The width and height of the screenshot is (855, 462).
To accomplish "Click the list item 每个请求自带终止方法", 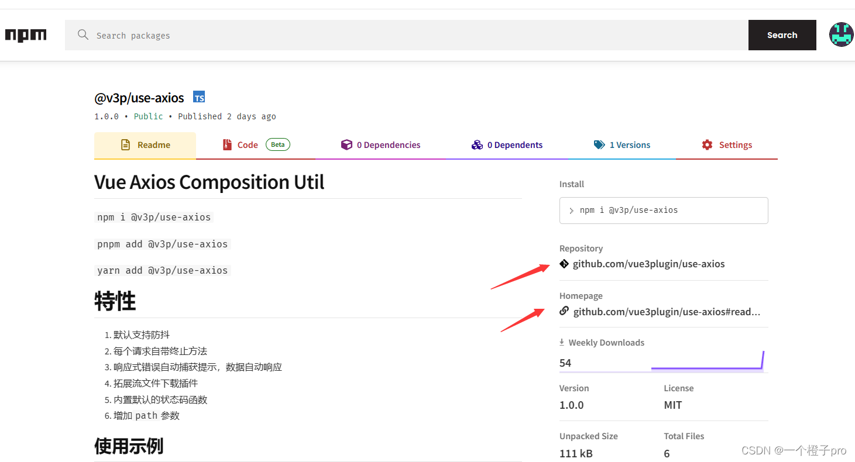I will point(160,351).
